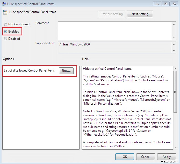180x164 pixels.
Task: Click the policy setting icon beside the heading
Action: (5, 12)
